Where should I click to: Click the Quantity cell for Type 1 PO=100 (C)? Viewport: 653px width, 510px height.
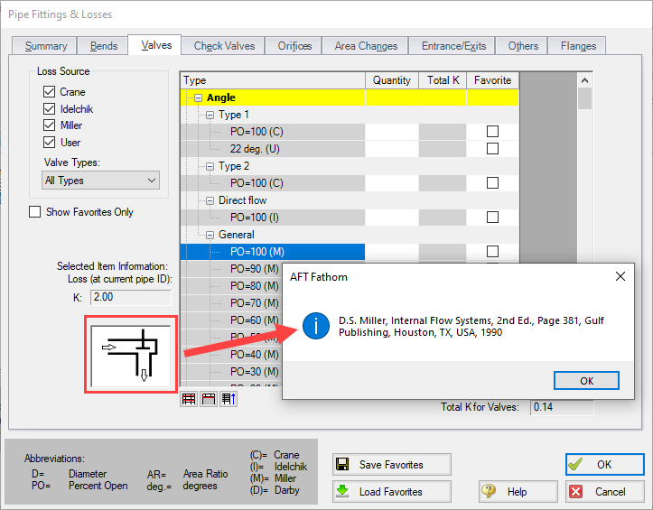pos(392,132)
